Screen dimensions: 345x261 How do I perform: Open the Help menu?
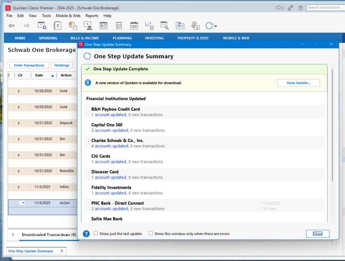[x=108, y=16]
